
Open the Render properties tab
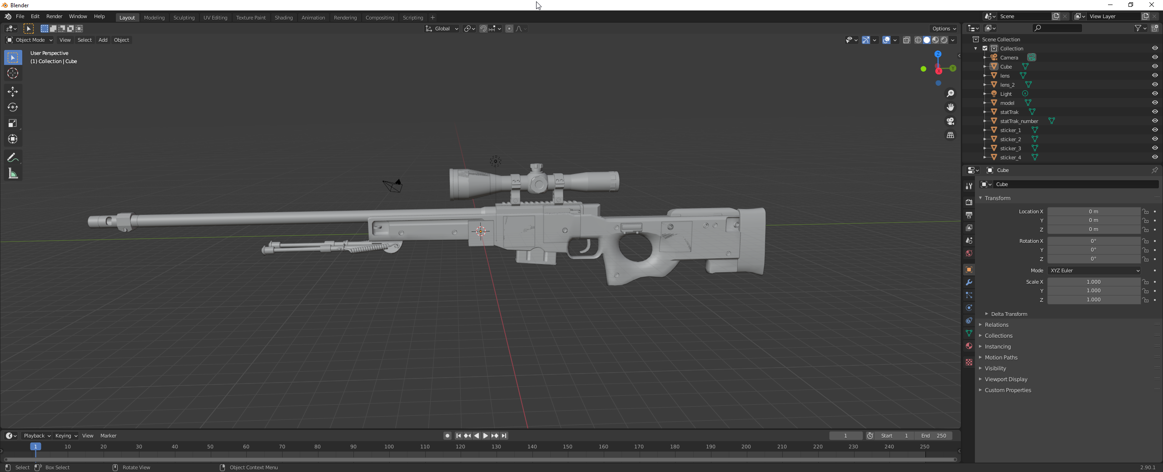point(969,202)
